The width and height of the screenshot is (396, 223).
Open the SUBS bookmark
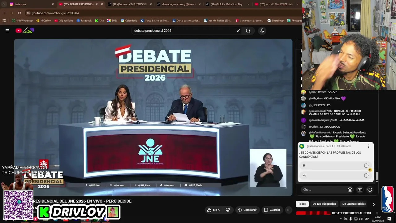[112, 21]
